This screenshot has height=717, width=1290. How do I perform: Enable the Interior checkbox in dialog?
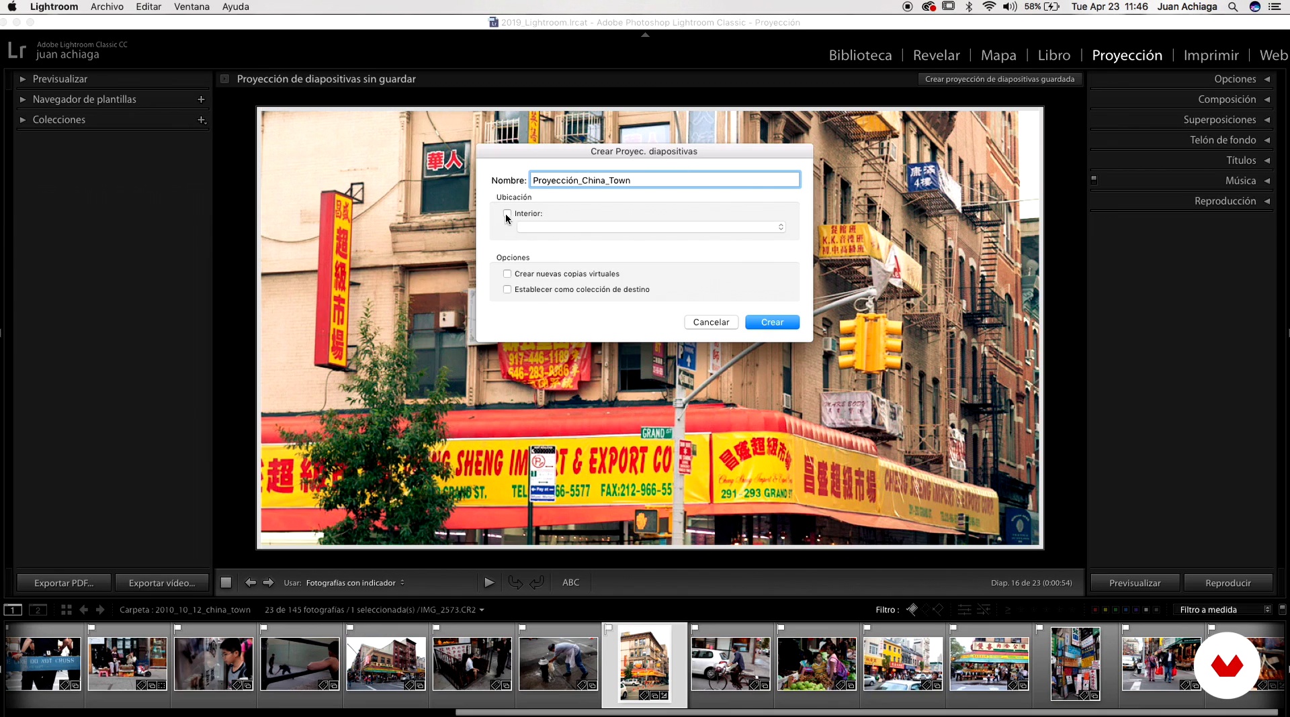tap(507, 213)
